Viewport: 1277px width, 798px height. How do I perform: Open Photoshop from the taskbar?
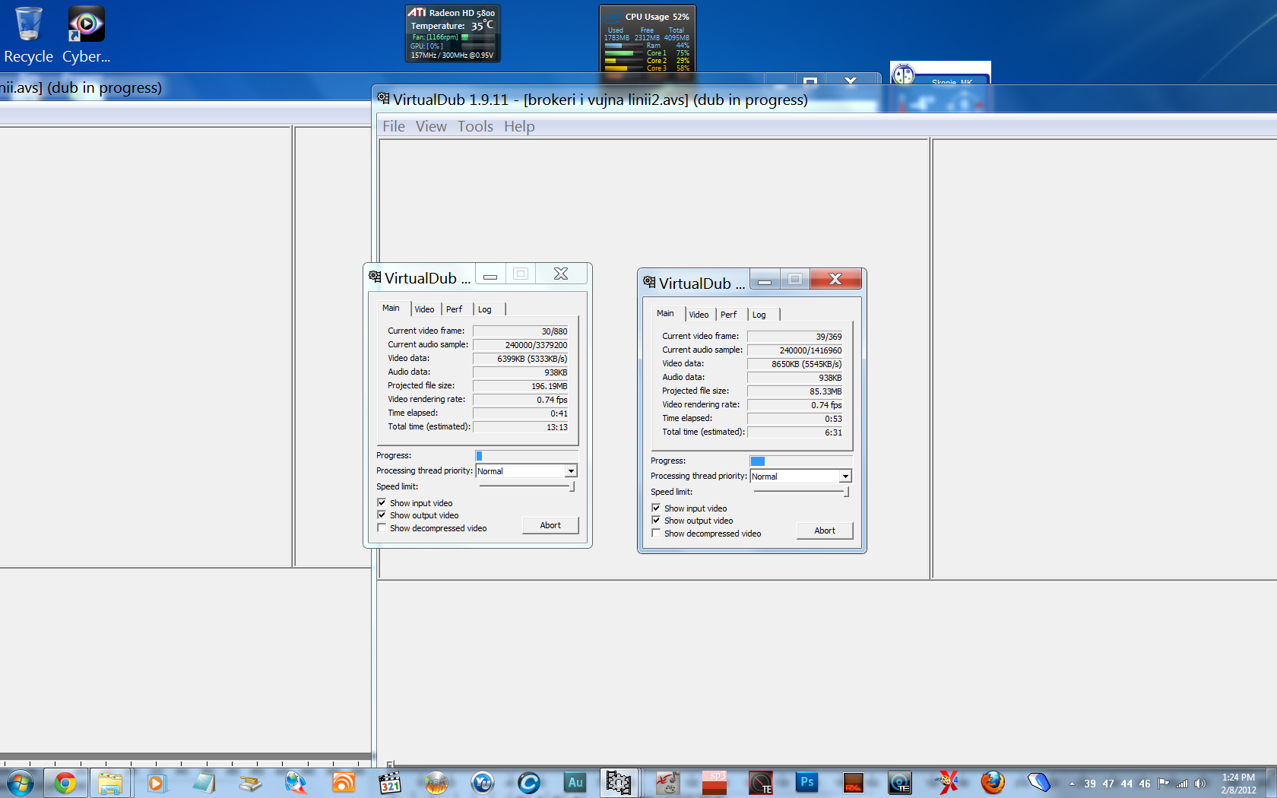[807, 782]
